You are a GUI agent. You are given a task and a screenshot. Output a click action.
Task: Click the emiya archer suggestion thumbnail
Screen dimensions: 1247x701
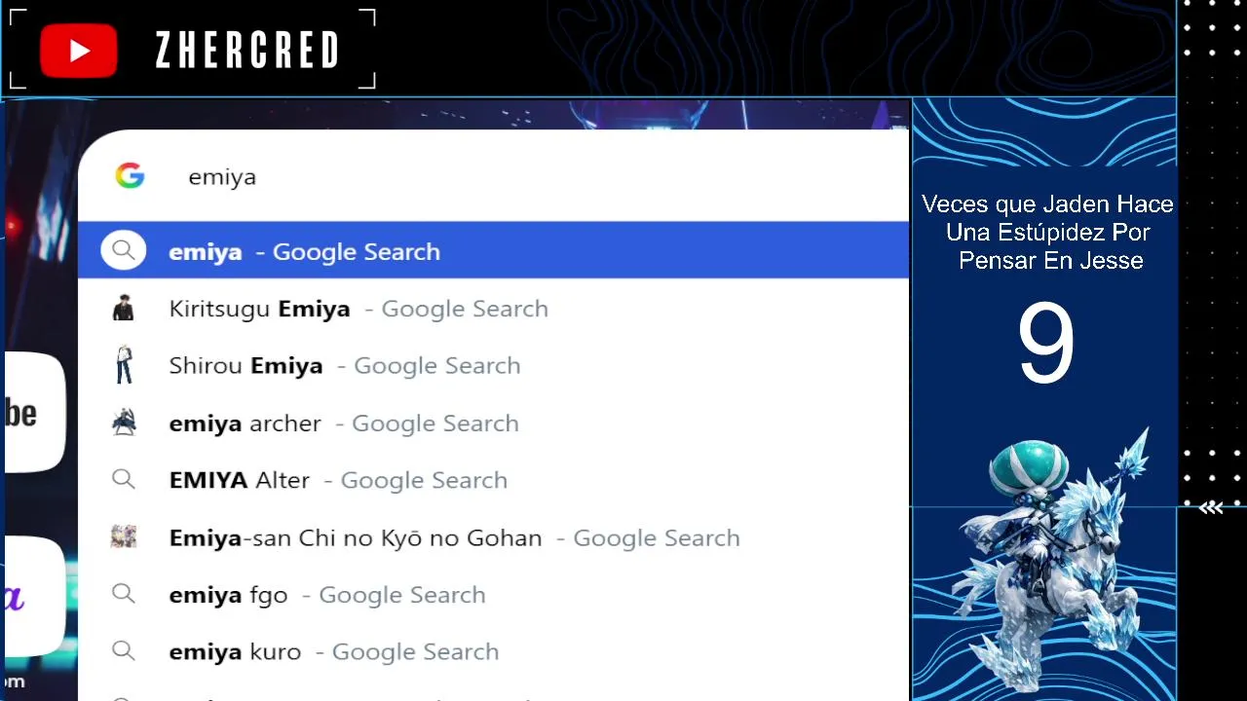click(124, 423)
